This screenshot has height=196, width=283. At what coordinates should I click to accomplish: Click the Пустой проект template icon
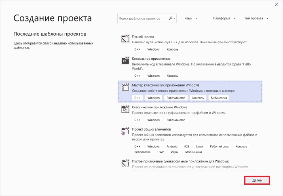pos(125,38)
